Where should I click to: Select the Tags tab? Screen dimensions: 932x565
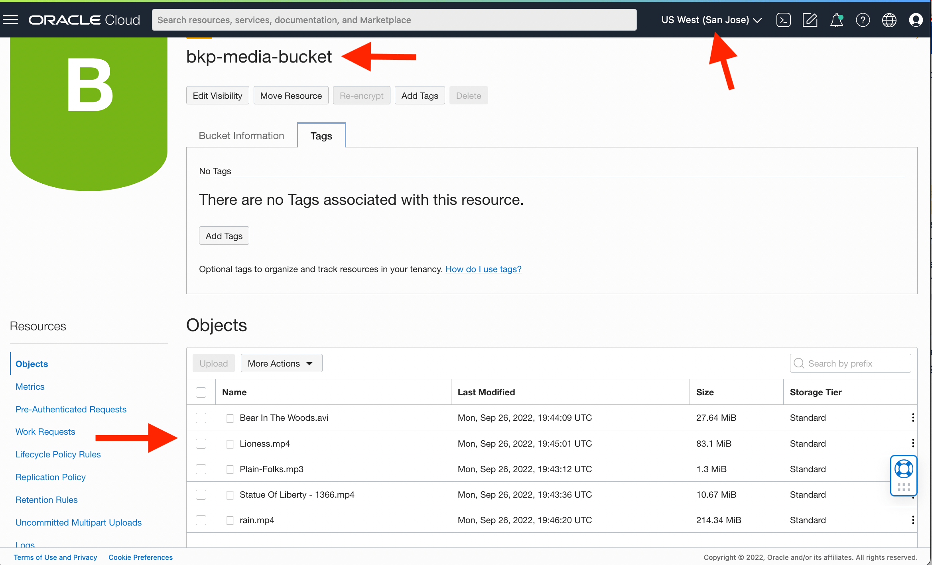click(x=321, y=136)
